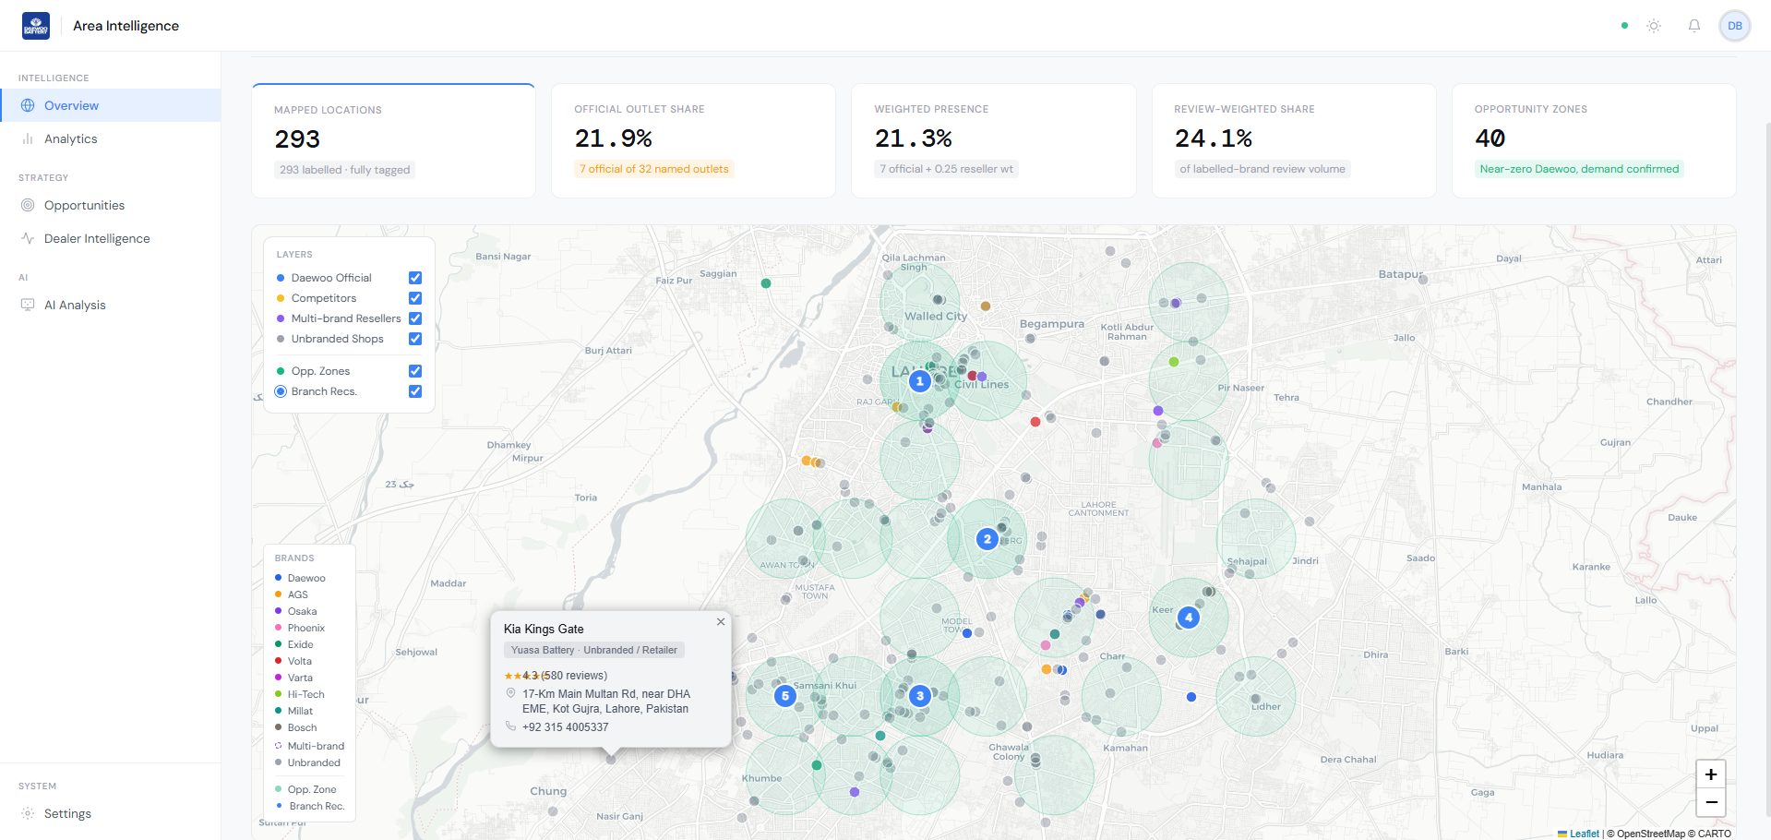Toggle the Branch Recs. layer checkbox
1771x840 pixels.
tap(415, 391)
